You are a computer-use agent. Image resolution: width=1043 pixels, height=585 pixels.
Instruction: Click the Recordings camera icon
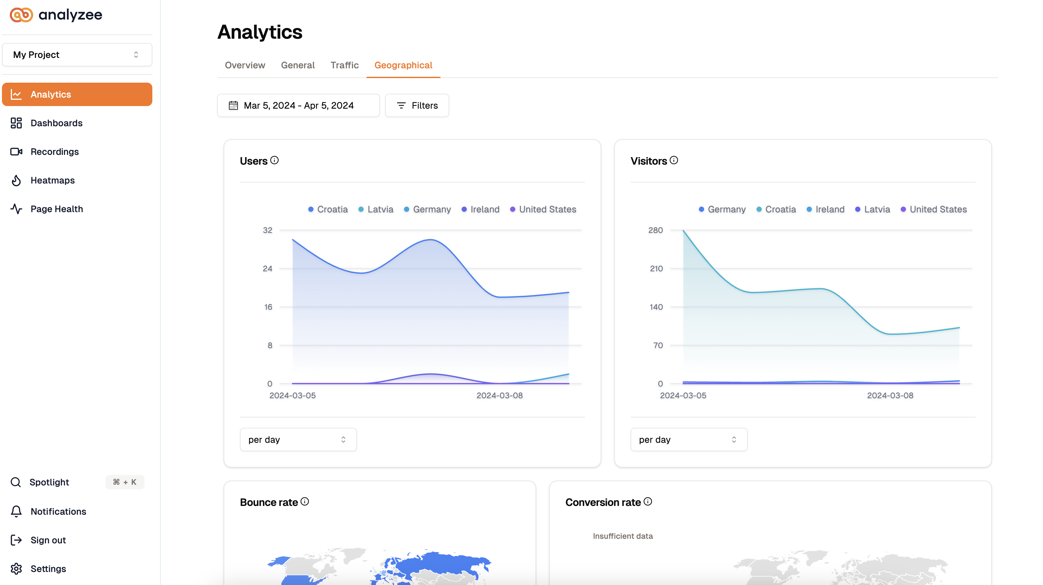[x=16, y=152]
